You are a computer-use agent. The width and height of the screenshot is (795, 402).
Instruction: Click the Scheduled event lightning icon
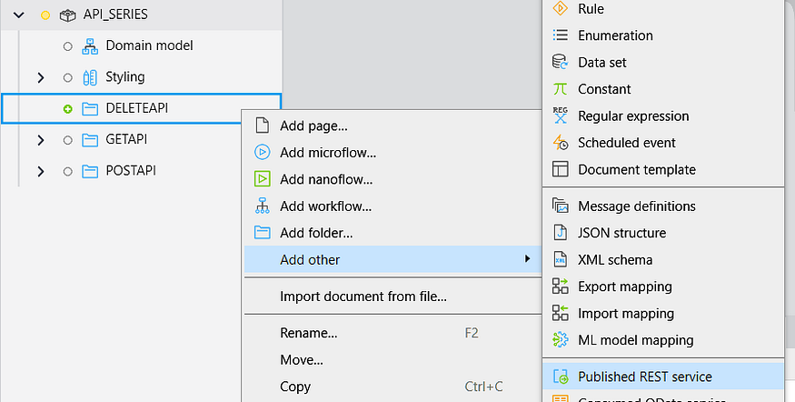pos(561,143)
